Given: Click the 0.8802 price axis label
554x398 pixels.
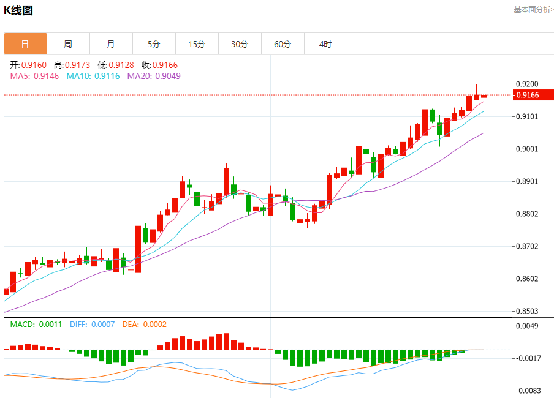Looking at the screenshot, I should tap(527, 214).
